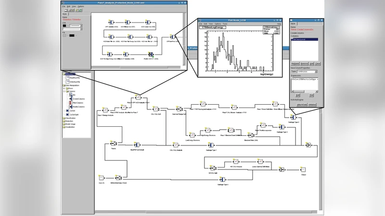Select the Gamma/Charge Split node

pos(178,109)
